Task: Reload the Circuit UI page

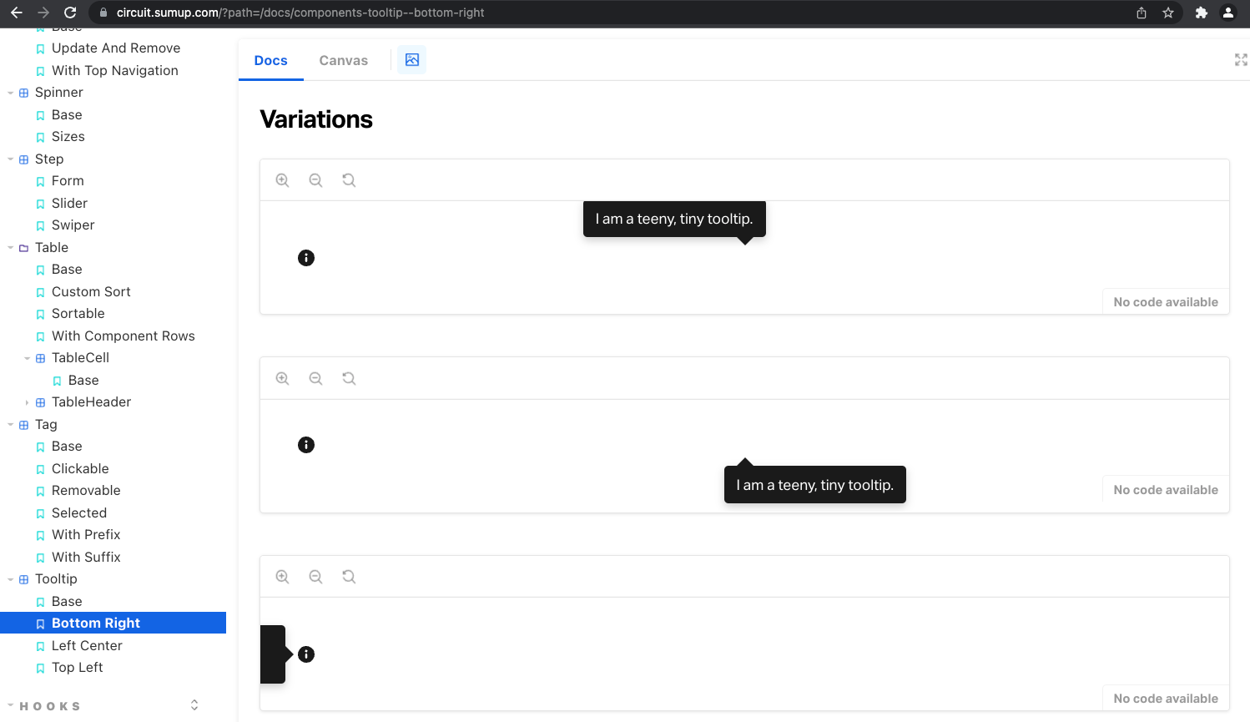Action: point(69,13)
